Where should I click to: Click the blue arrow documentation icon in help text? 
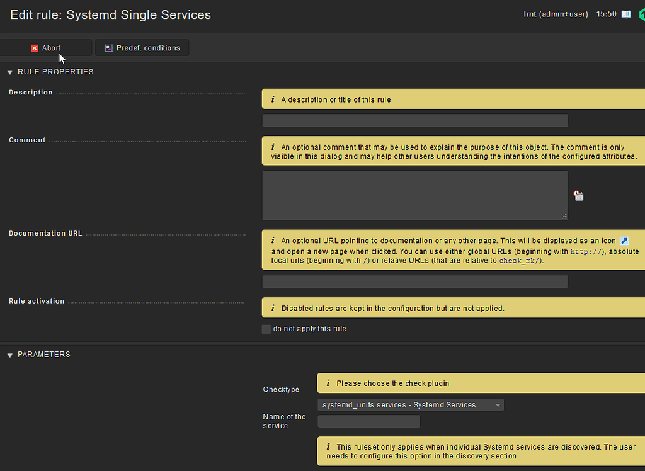click(624, 241)
